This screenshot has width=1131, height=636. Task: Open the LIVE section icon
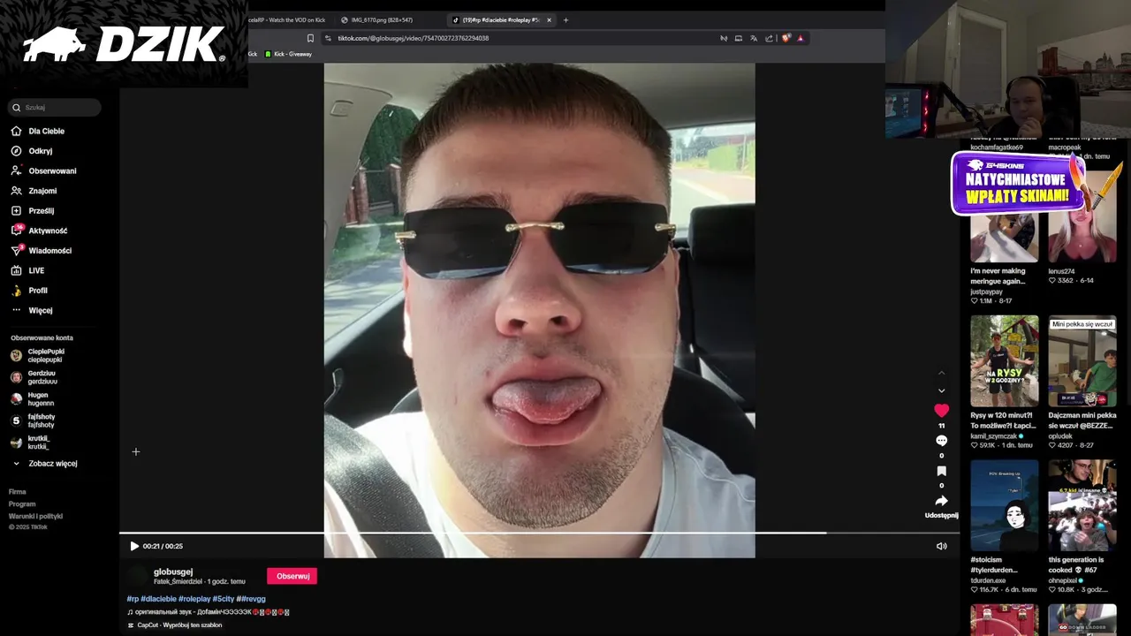16,270
